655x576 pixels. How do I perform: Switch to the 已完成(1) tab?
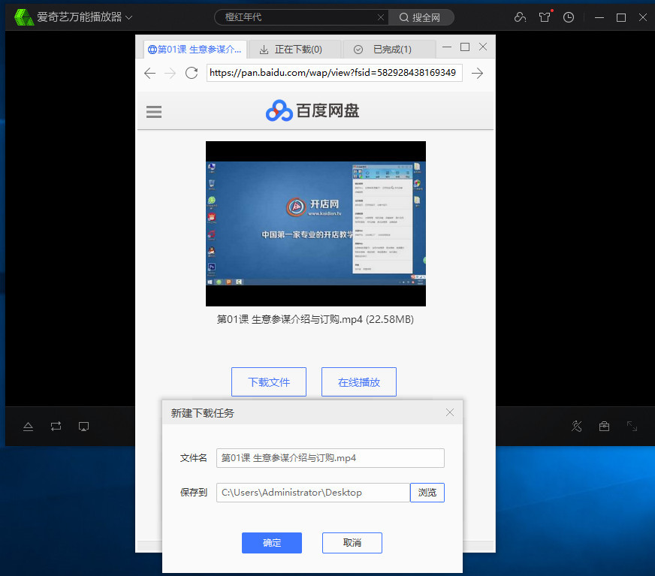point(389,50)
